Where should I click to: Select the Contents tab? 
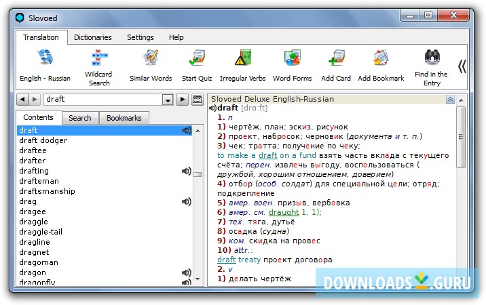click(39, 117)
